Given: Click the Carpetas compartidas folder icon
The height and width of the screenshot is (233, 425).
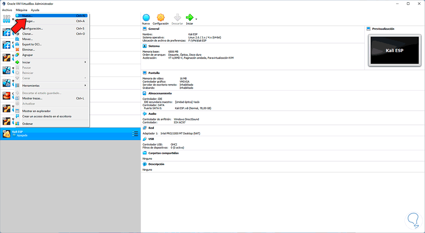Looking at the screenshot, I should [x=144, y=153].
